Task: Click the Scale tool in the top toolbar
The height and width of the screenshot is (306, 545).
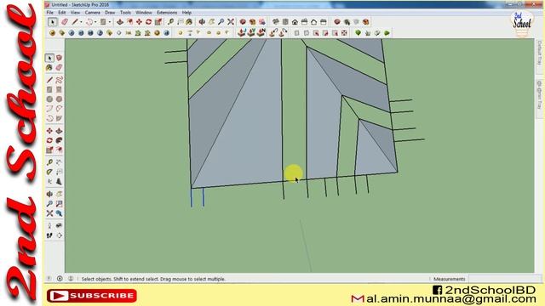Action: pyautogui.click(x=158, y=22)
